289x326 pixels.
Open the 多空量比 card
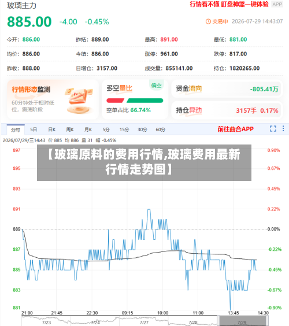pos(135,99)
